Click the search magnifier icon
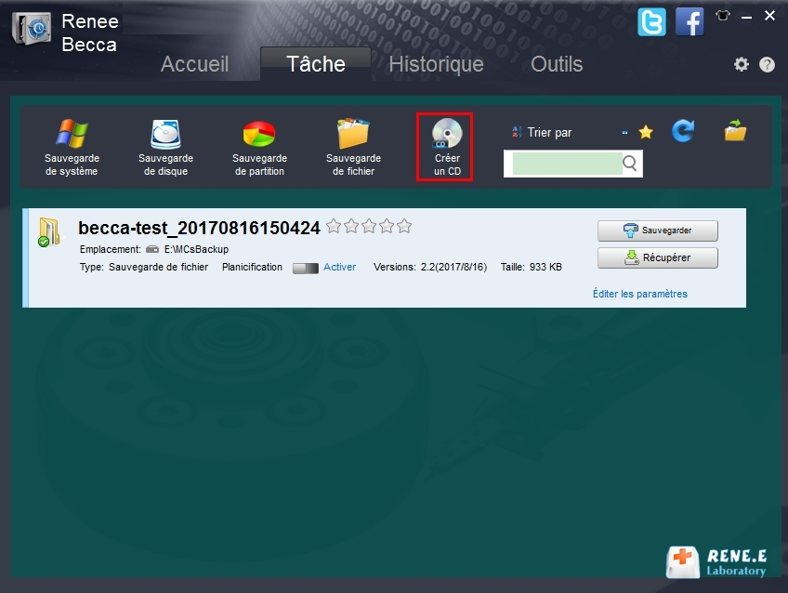 (630, 164)
